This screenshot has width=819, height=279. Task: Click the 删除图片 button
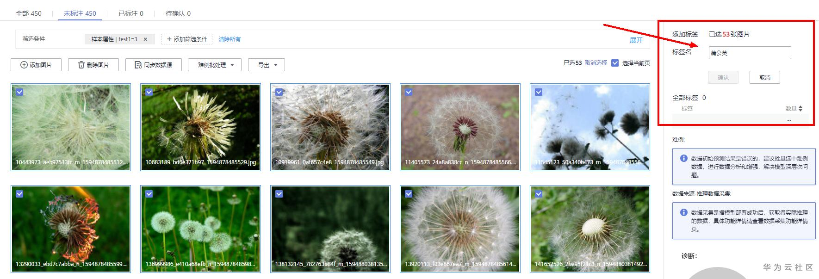pyautogui.click(x=93, y=65)
